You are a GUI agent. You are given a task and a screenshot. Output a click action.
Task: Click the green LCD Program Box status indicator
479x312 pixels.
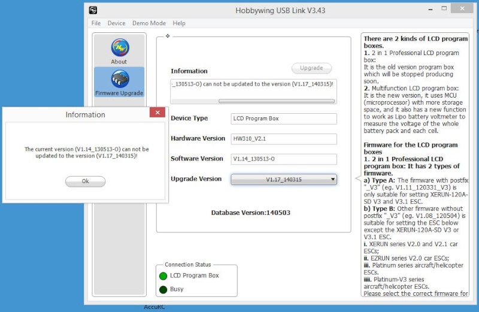tap(163, 276)
